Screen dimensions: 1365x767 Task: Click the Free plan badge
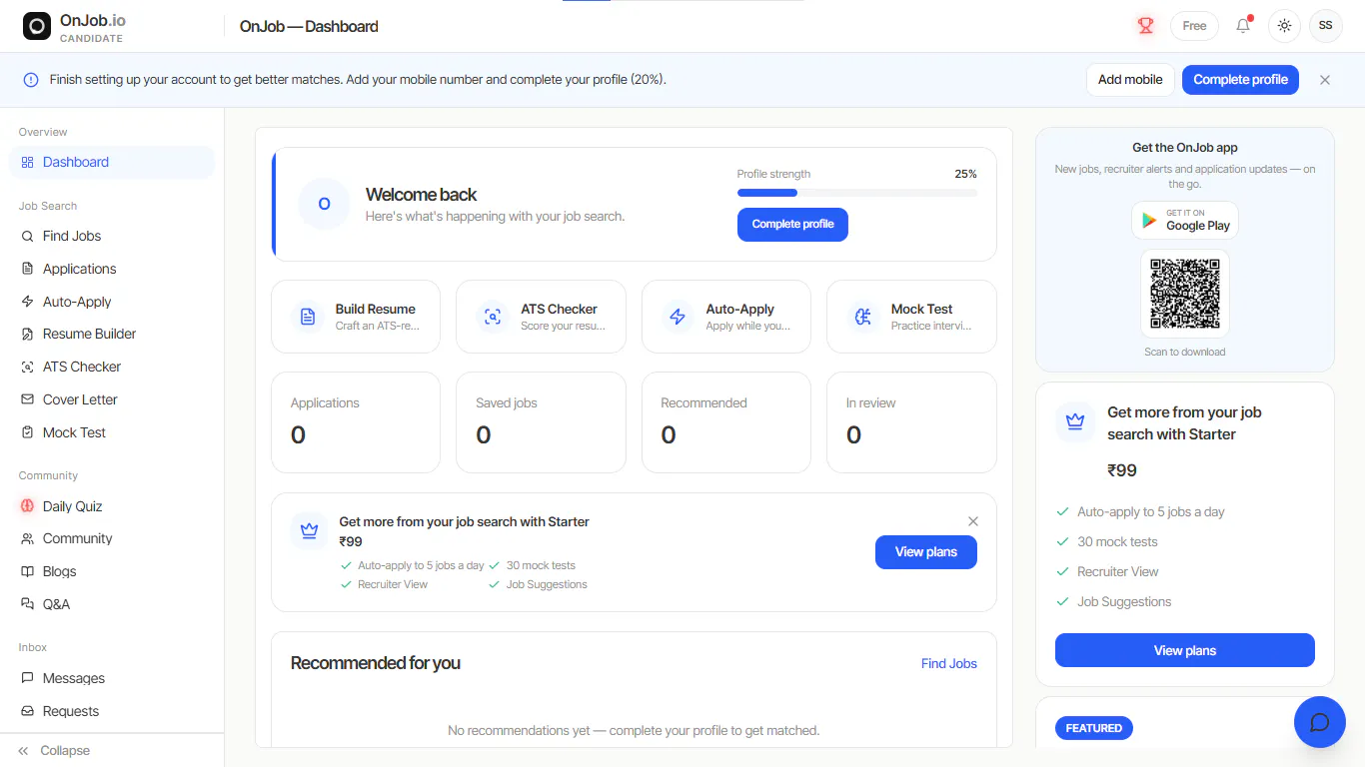[x=1194, y=26]
